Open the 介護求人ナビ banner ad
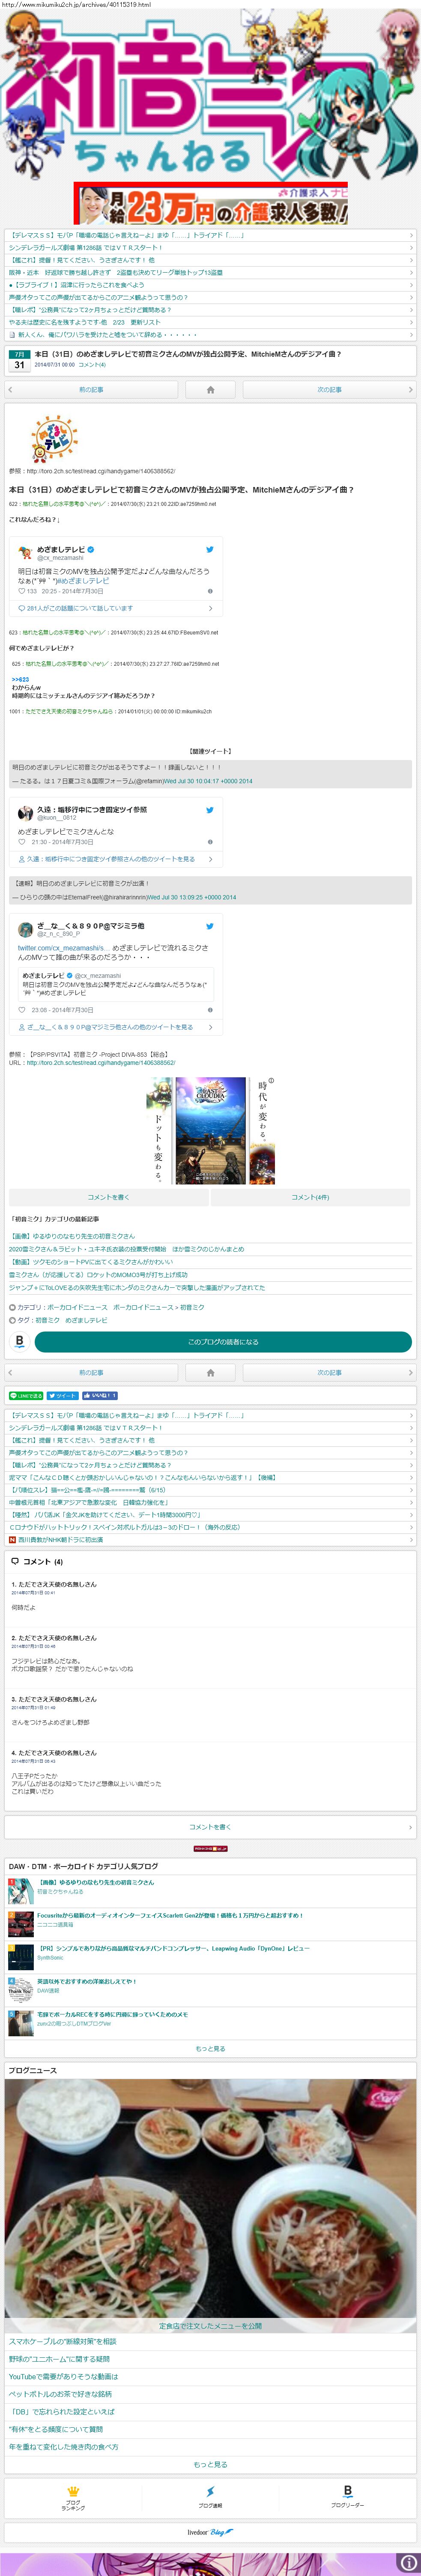 tap(211, 203)
